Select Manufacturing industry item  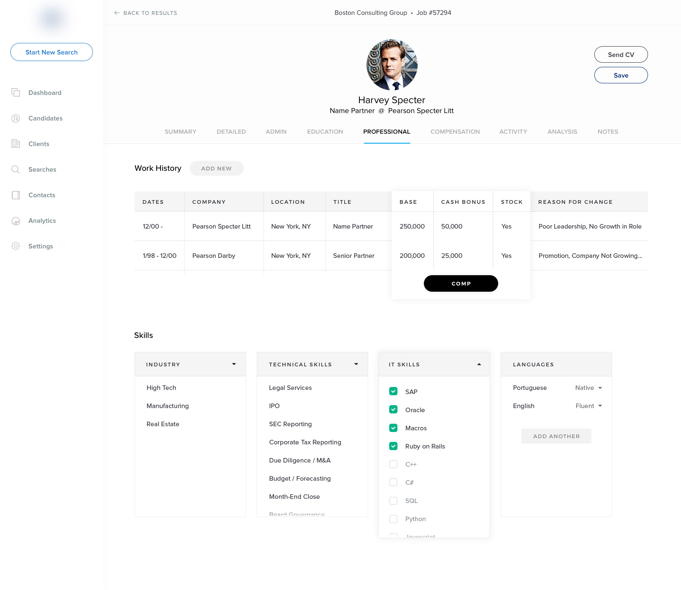click(168, 406)
